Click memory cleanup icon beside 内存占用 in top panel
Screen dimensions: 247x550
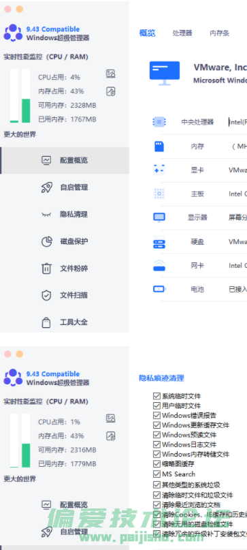click(x=111, y=91)
